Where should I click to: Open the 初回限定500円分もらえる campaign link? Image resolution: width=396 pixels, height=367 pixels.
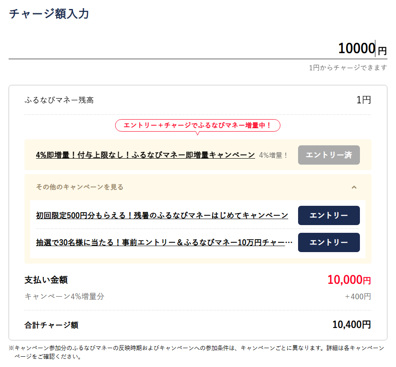162,215
